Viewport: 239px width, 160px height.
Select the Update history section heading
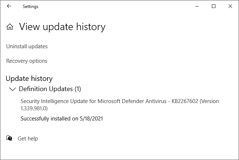[x=29, y=79]
